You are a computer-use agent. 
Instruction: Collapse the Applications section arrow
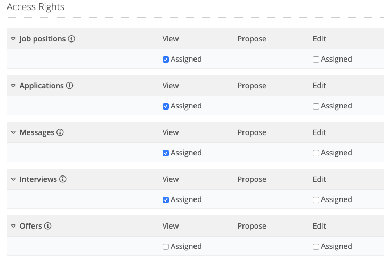[14, 86]
